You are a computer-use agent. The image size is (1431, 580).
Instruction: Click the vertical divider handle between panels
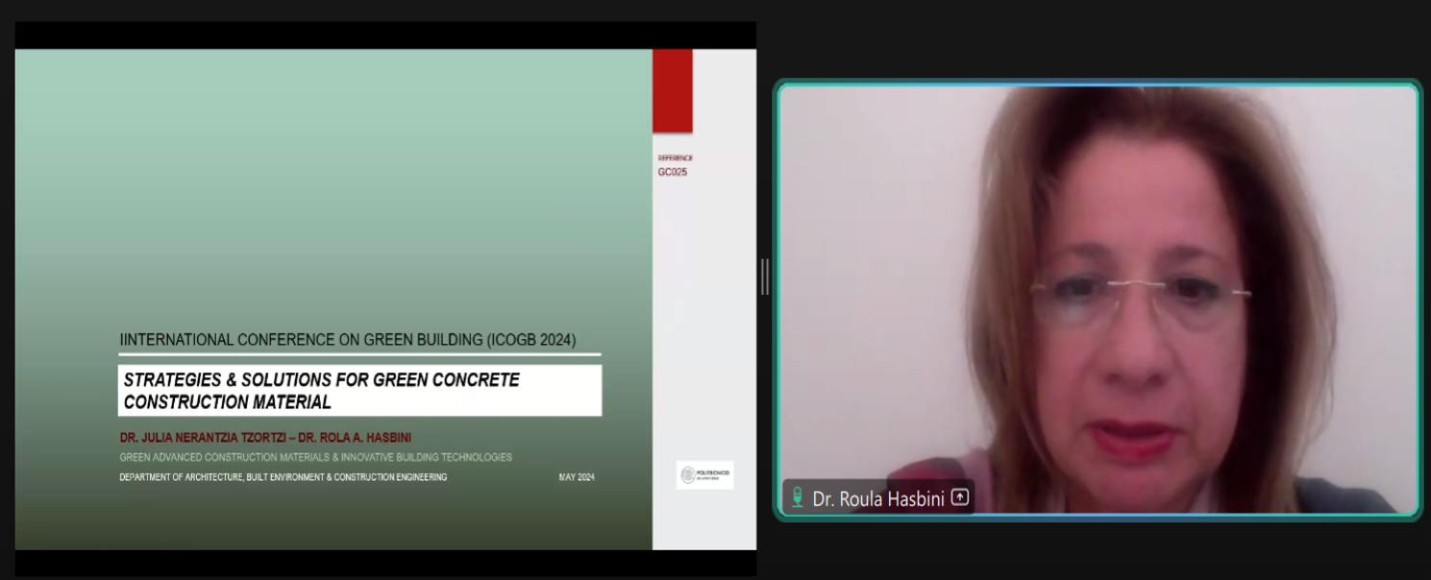[765, 277]
